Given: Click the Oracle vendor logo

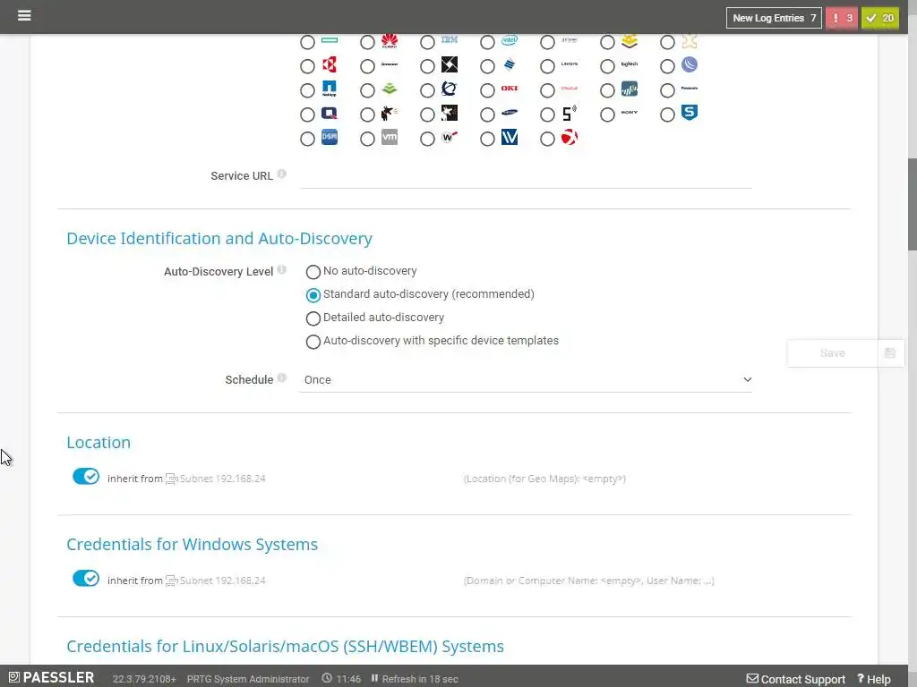Looking at the screenshot, I should pos(569,89).
